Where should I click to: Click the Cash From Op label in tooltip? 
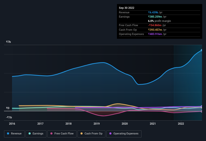pos(128,30)
